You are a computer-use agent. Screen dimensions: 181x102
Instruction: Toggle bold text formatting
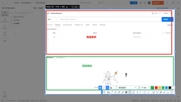[100, 88]
